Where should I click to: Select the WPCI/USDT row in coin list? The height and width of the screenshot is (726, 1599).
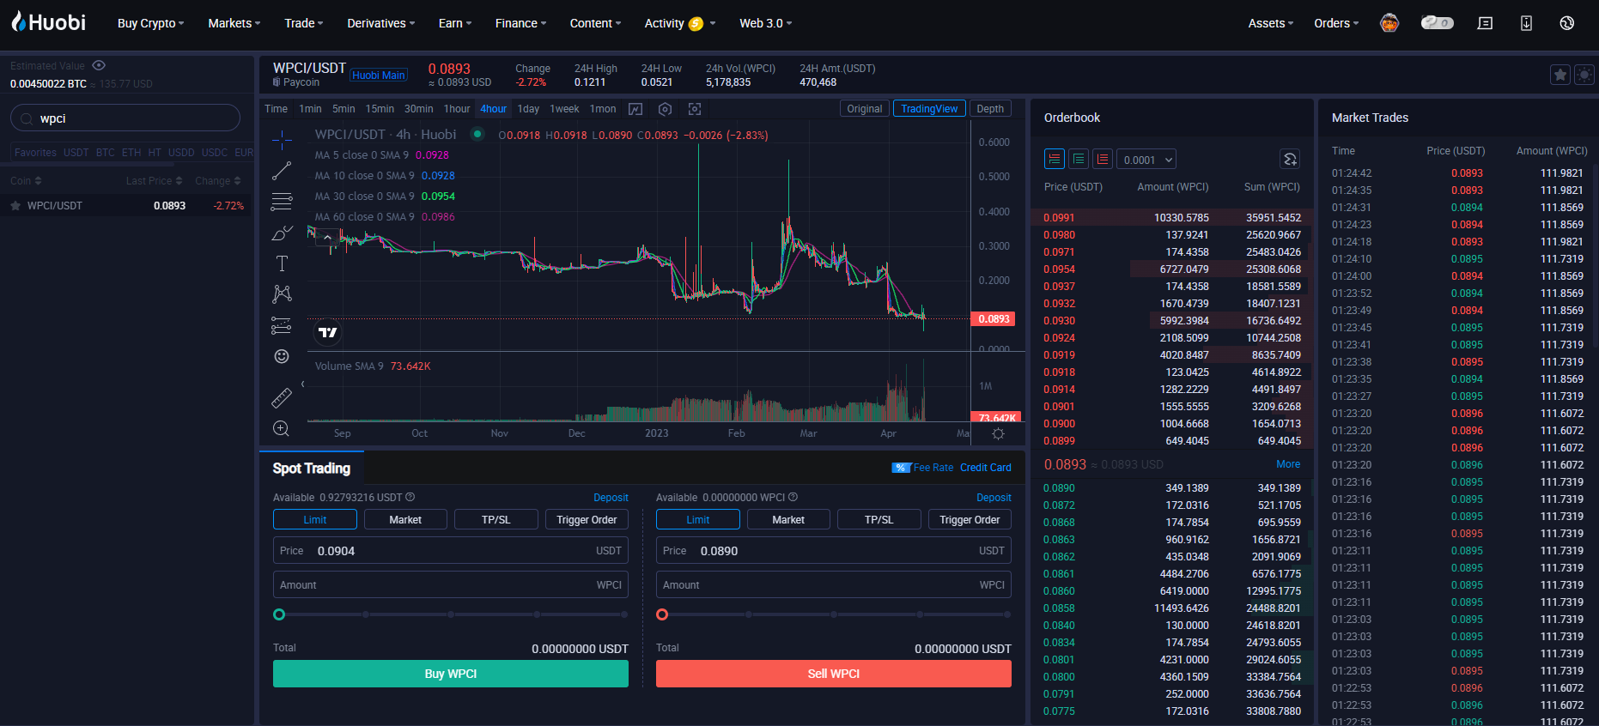(x=127, y=206)
